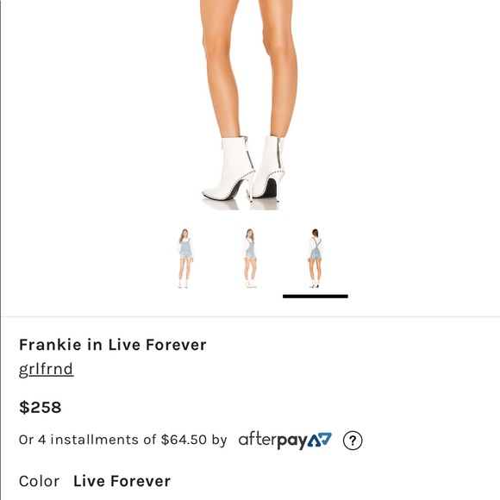Screen dimensions: 500x500
Task: Click the right white stiletto boot
Action: 270,167
